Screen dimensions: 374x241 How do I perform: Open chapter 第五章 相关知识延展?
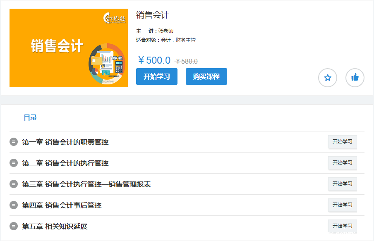click(55, 227)
